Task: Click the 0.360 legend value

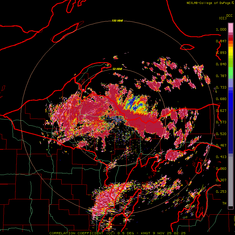Action: pos(221,169)
